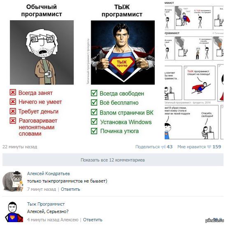The width and height of the screenshot is (226, 225).
Task: Click the green checkbox beside Починка утюга
Action: 94,131
